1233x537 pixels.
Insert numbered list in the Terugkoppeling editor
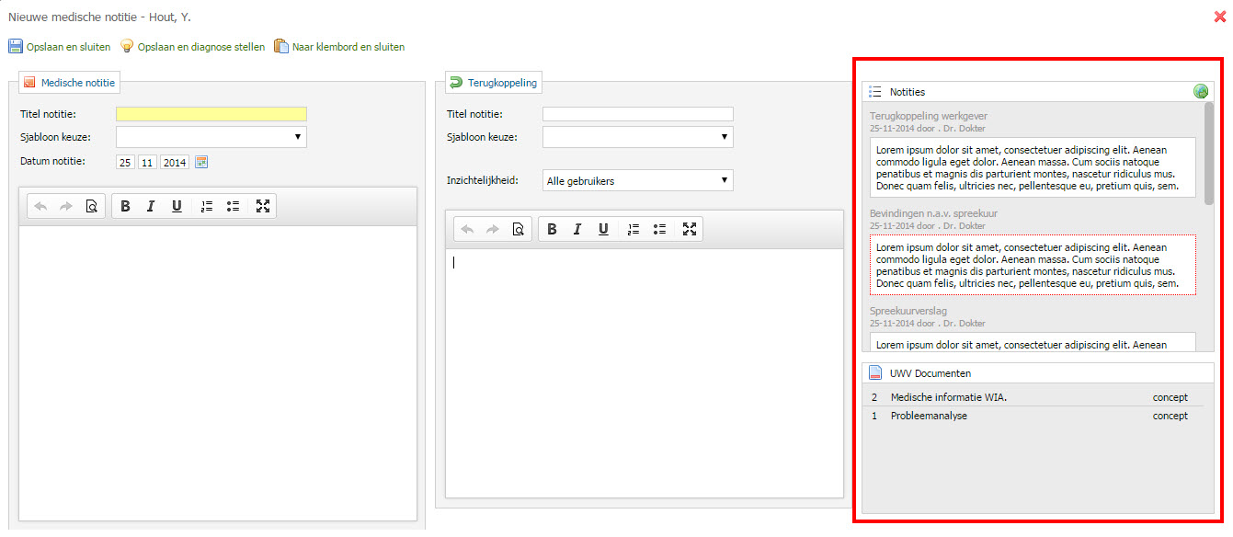[x=634, y=230]
